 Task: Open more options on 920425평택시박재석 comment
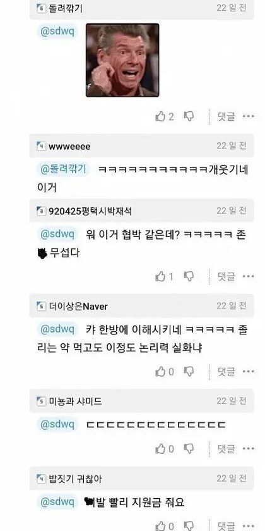249,276
